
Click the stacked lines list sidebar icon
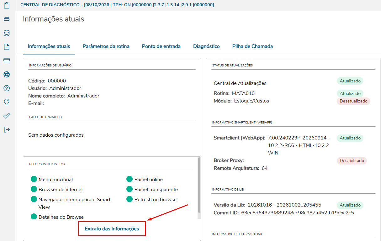(x=7, y=60)
